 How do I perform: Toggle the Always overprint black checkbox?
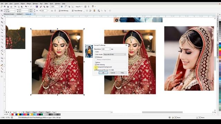(96, 60)
